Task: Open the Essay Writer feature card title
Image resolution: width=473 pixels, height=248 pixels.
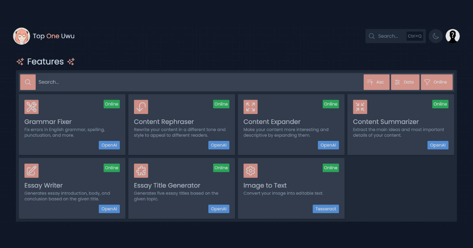Action: [x=43, y=185]
